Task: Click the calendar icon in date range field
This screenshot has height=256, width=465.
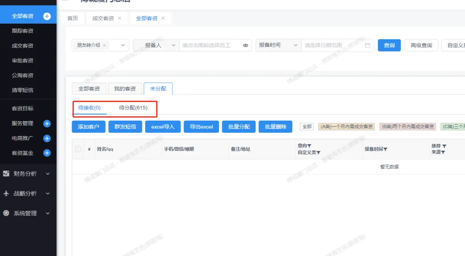Action: click(x=367, y=45)
